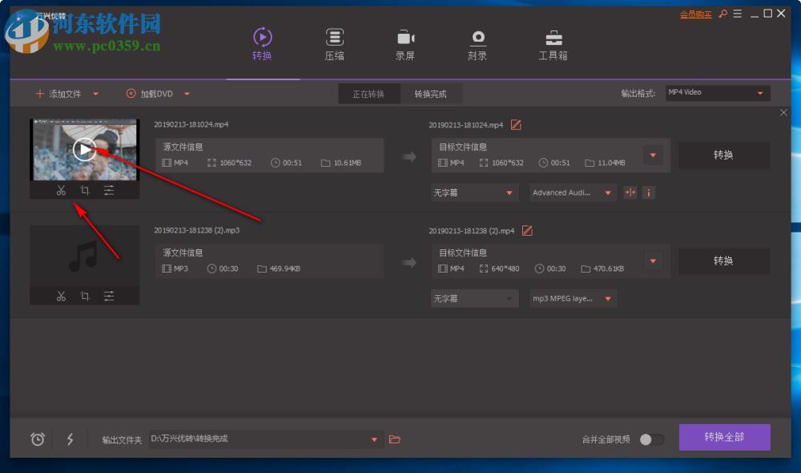Open the 工具箱 (Toolbox) icon
The image size is (801, 473).
click(x=553, y=38)
